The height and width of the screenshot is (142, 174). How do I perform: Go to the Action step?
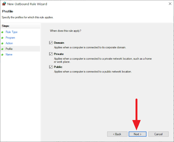pos(9,43)
